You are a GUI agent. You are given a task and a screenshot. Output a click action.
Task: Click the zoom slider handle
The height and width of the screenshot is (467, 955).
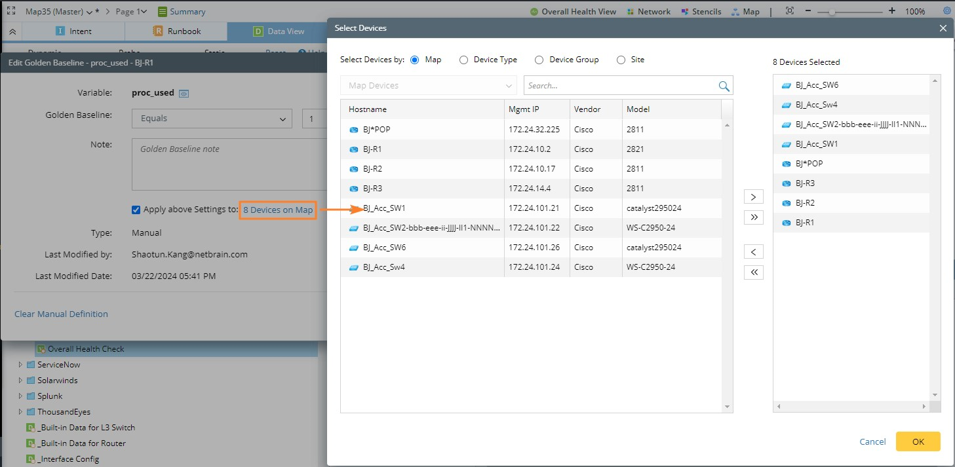tap(832, 12)
